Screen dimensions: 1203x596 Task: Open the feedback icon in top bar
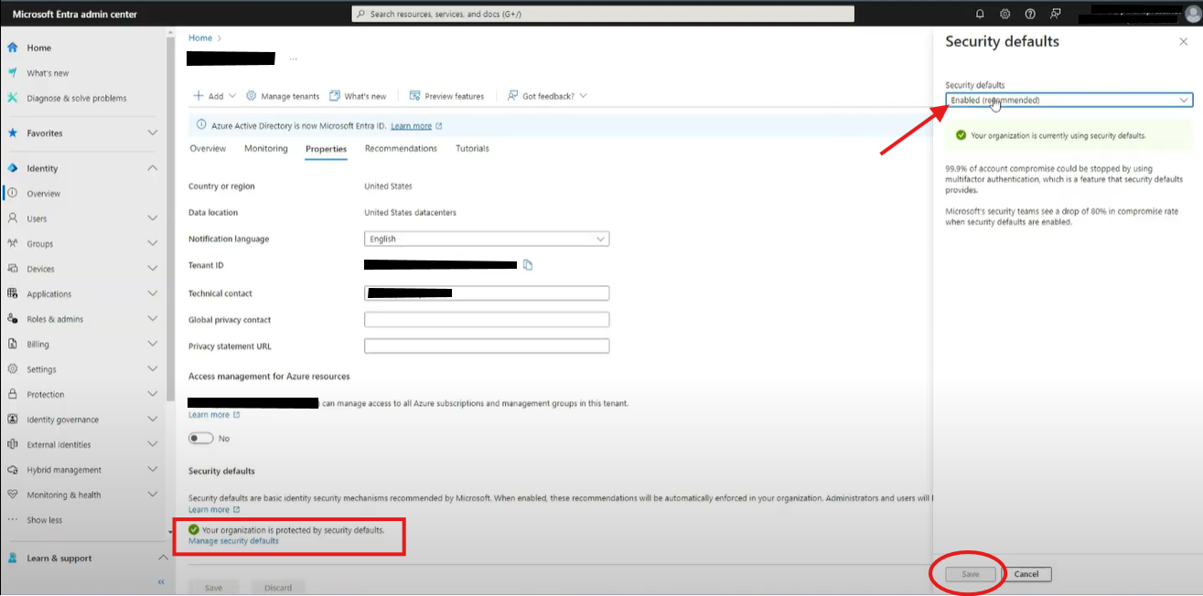point(1056,14)
